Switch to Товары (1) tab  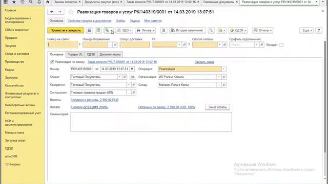[75, 55]
